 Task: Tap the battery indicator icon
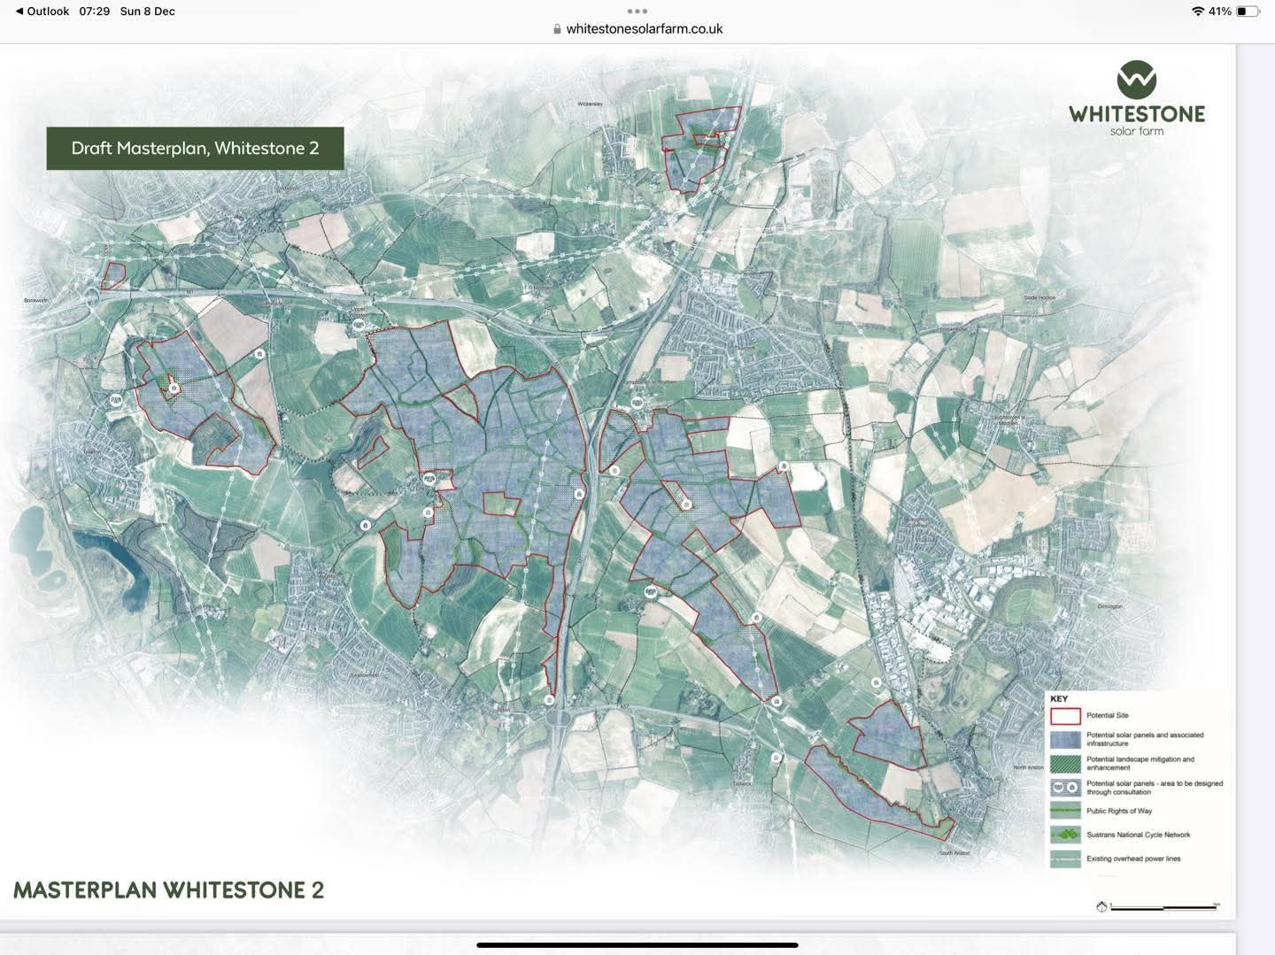coord(1248,12)
